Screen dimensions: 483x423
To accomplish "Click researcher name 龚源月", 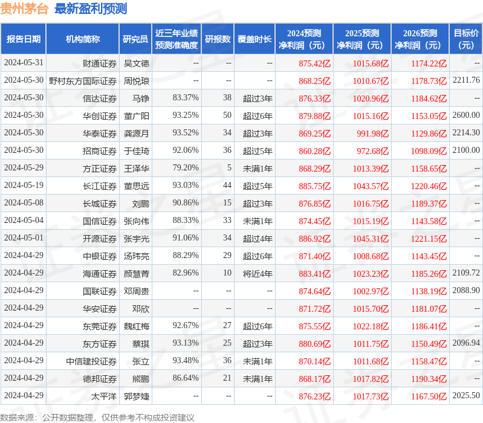I will (x=137, y=134).
